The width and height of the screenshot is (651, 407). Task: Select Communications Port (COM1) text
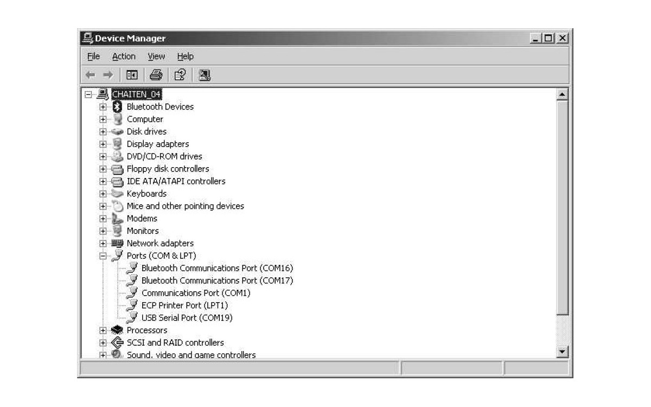pyautogui.click(x=196, y=293)
